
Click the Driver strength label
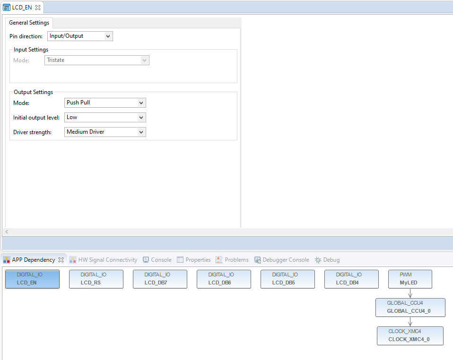(x=32, y=132)
